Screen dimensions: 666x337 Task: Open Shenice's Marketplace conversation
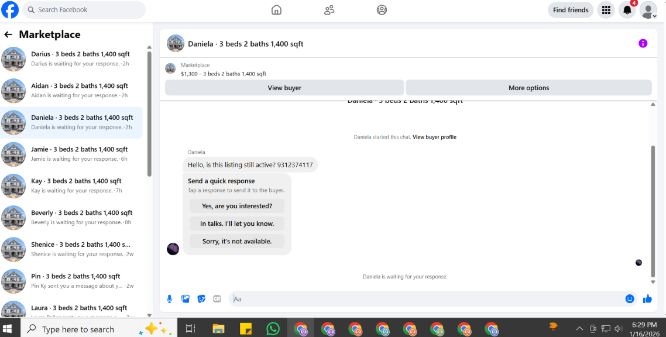coord(71,250)
